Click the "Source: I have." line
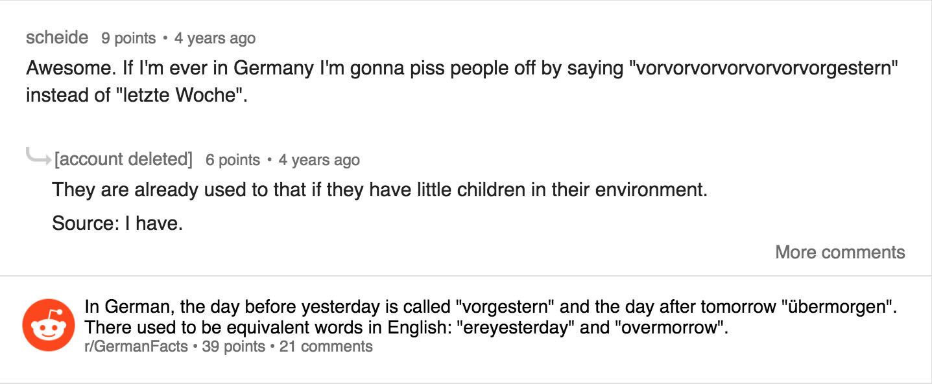This screenshot has height=384, width=932. (117, 223)
